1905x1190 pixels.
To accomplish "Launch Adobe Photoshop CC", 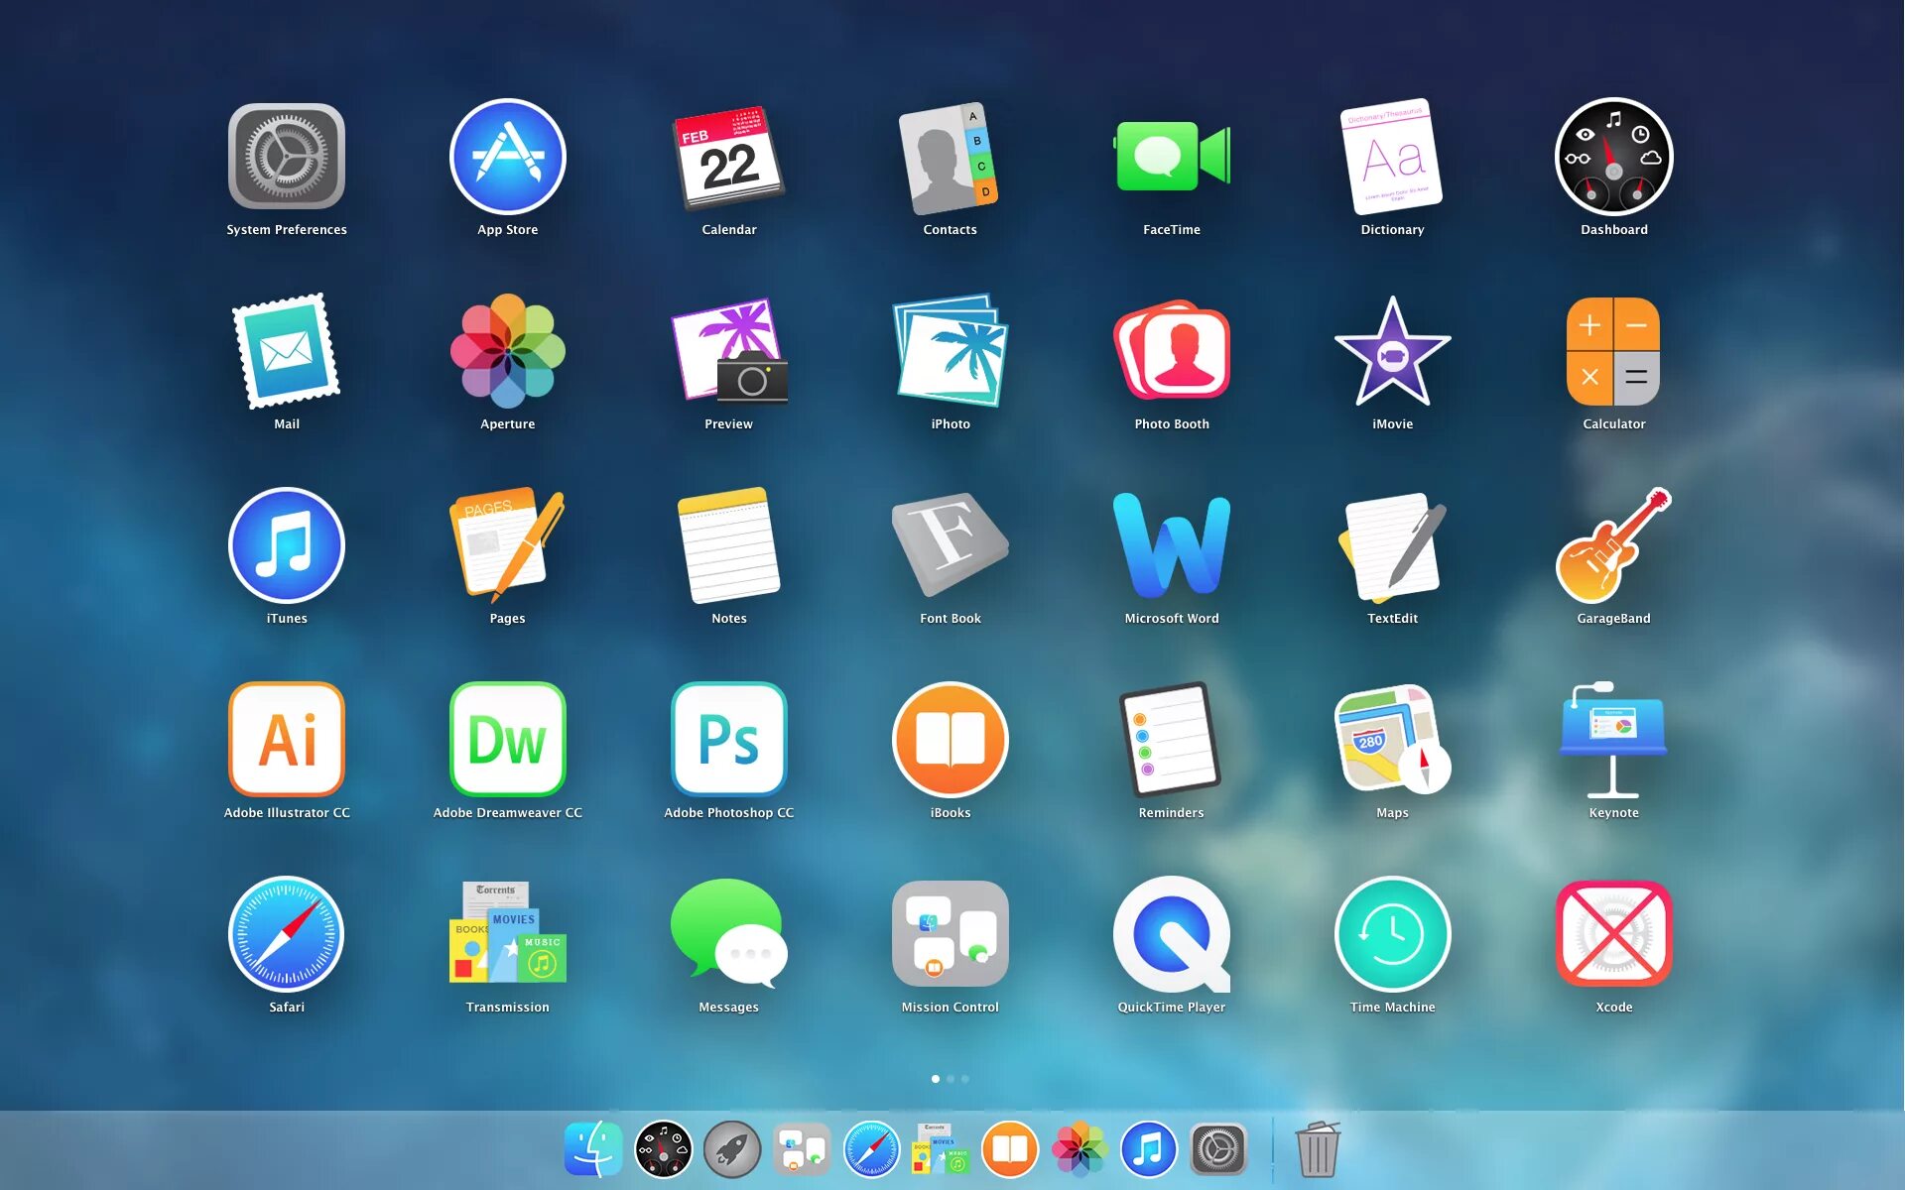I will point(729,740).
